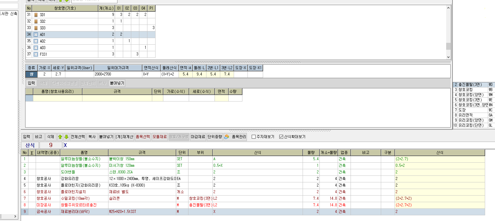Expand the left panel with the right chevron

[x=15, y=216]
